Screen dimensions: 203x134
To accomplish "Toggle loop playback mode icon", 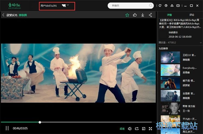I will tap(137, 129).
